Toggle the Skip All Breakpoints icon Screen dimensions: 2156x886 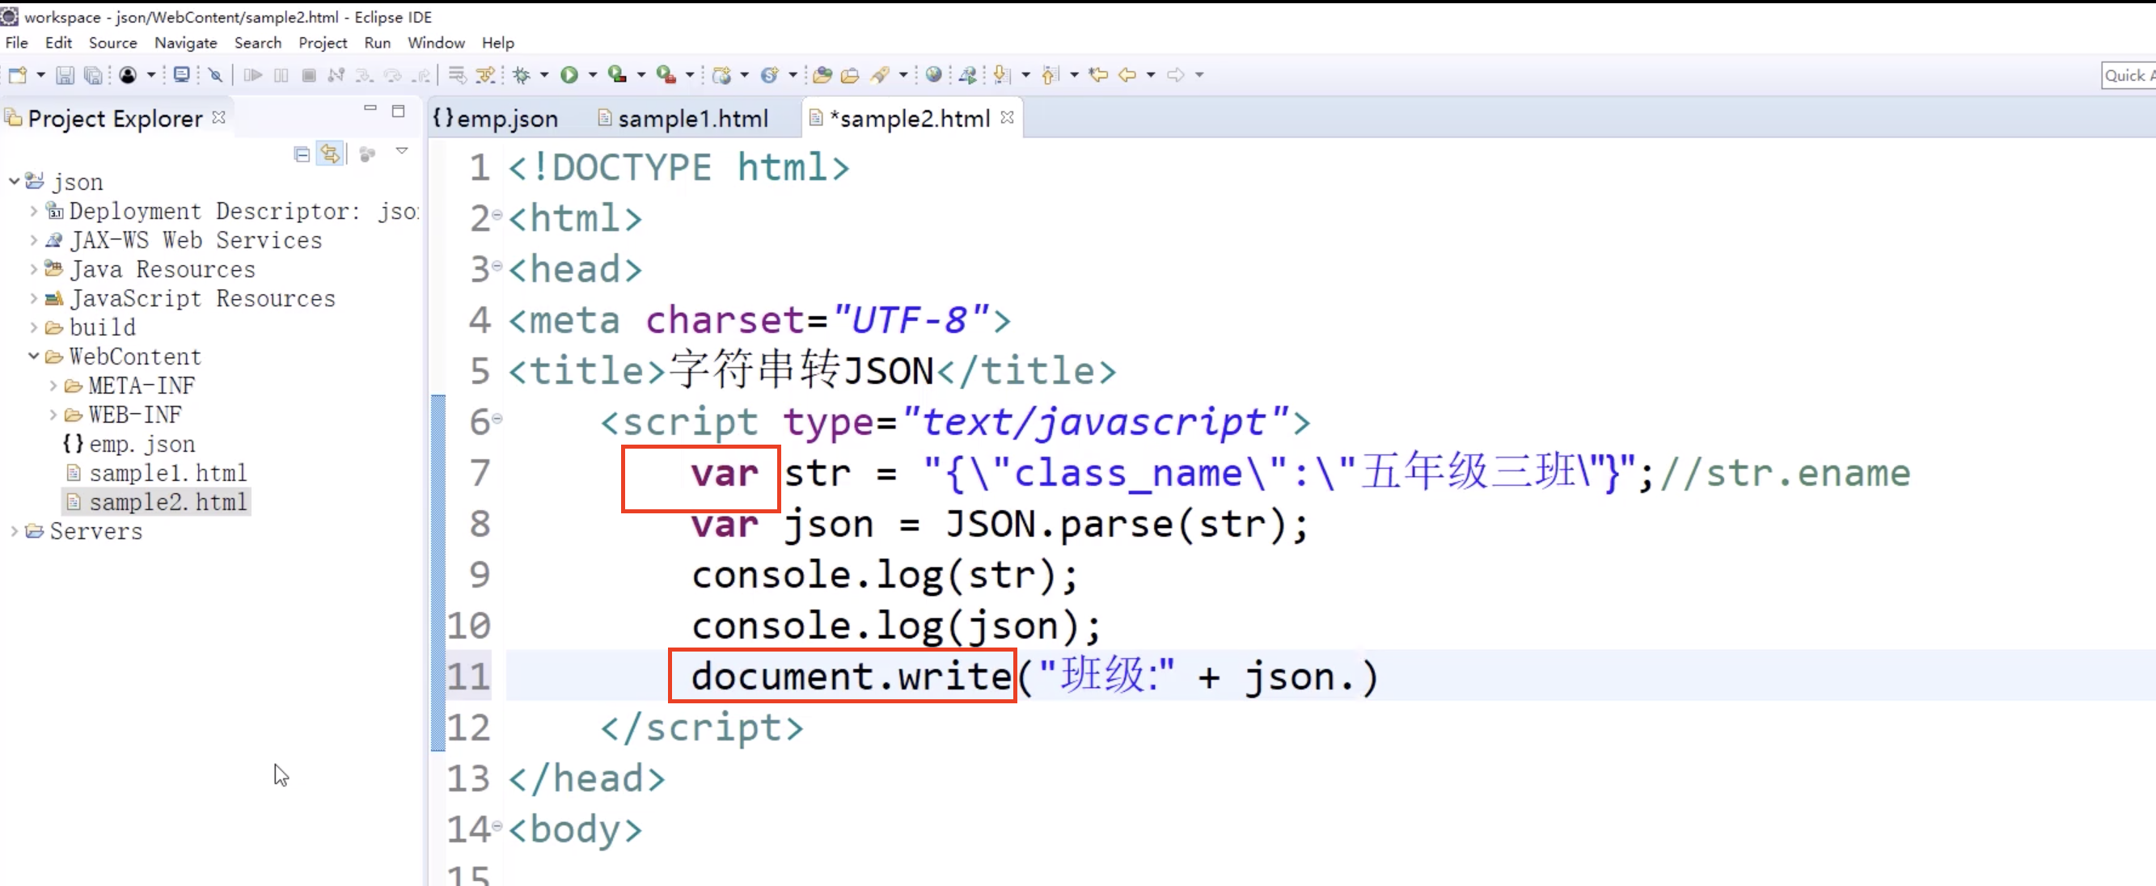tap(216, 75)
